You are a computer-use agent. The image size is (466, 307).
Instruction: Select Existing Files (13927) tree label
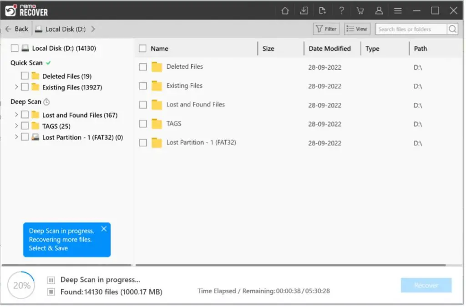pyautogui.click(x=72, y=88)
